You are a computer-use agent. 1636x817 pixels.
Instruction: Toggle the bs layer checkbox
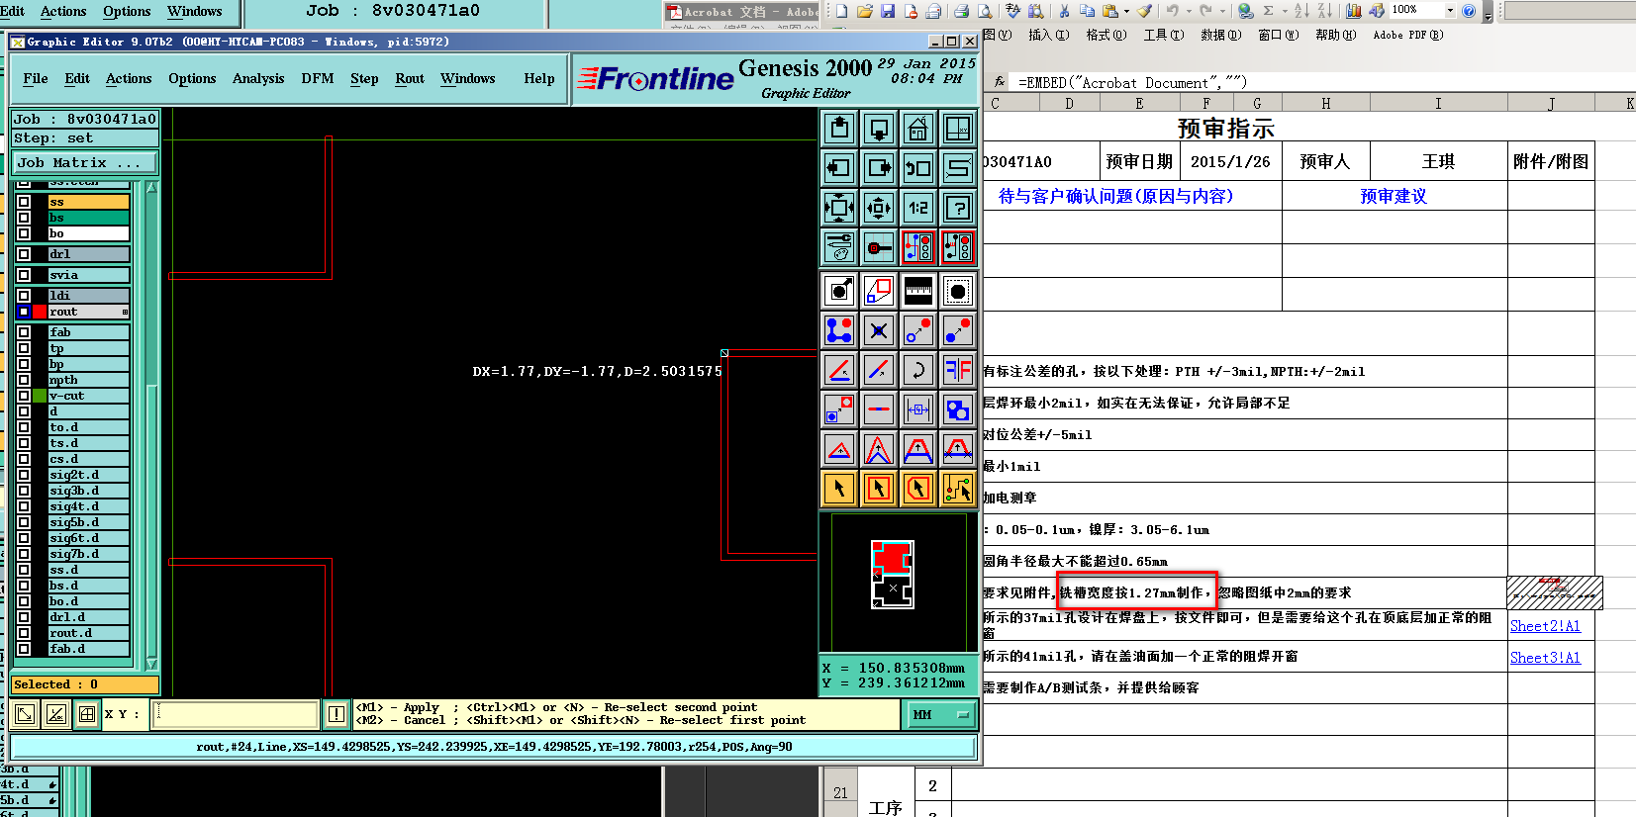(x=24, y=218)
